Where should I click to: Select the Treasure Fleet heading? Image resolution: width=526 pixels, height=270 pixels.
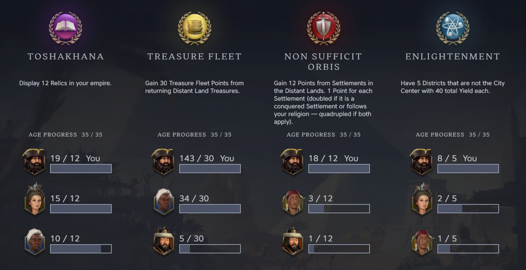195,56
